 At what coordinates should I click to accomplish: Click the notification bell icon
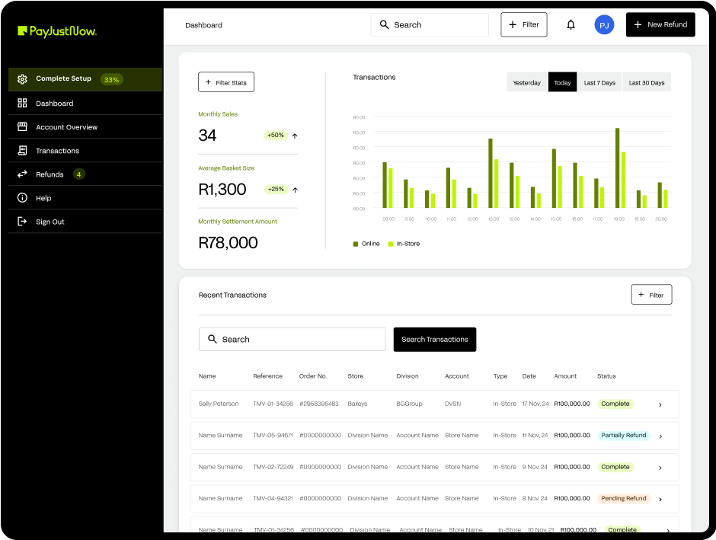[x=571, y=24]
